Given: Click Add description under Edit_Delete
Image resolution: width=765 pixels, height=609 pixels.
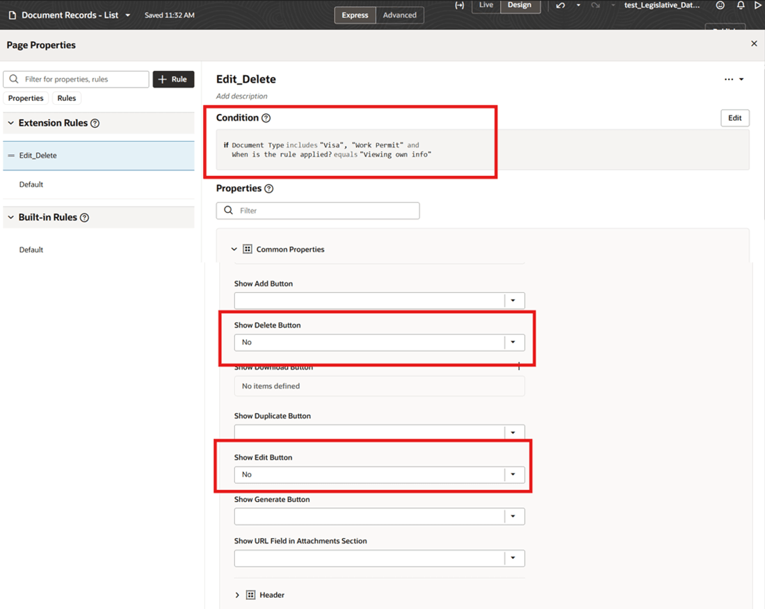Looking at the screenshot, I should [x=241, y=96].
